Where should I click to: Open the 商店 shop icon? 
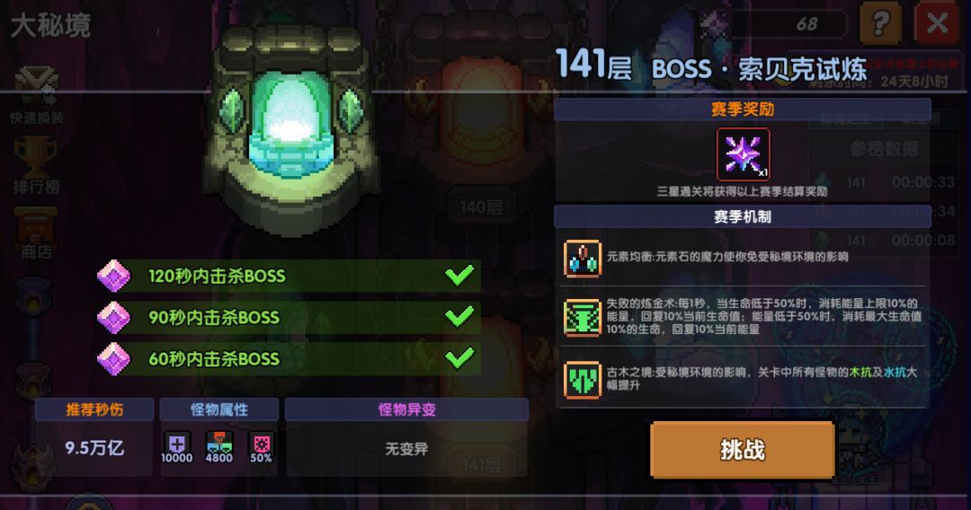[36, 233]
